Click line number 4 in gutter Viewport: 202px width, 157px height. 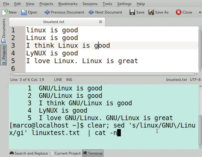[x=13, y=53]
